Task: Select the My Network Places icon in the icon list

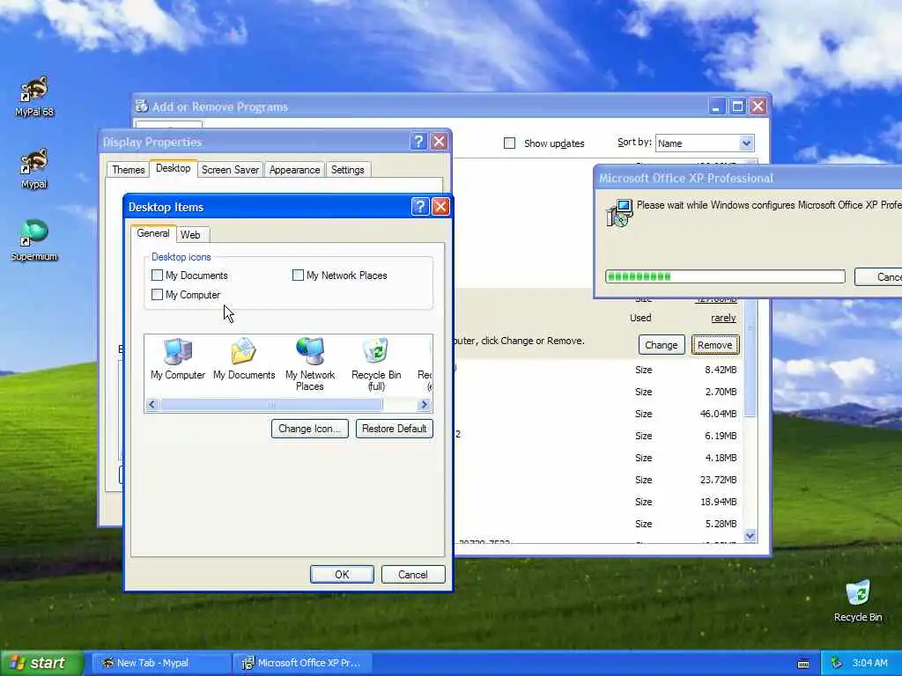Action: pyautogui.click(x=310, y=364)
